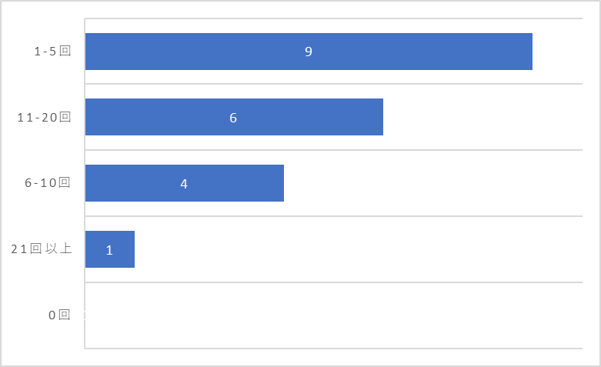Pick the 21回以上 bar with value 1
The width and height of the screenshot is (601, 367).
(109, 249)
